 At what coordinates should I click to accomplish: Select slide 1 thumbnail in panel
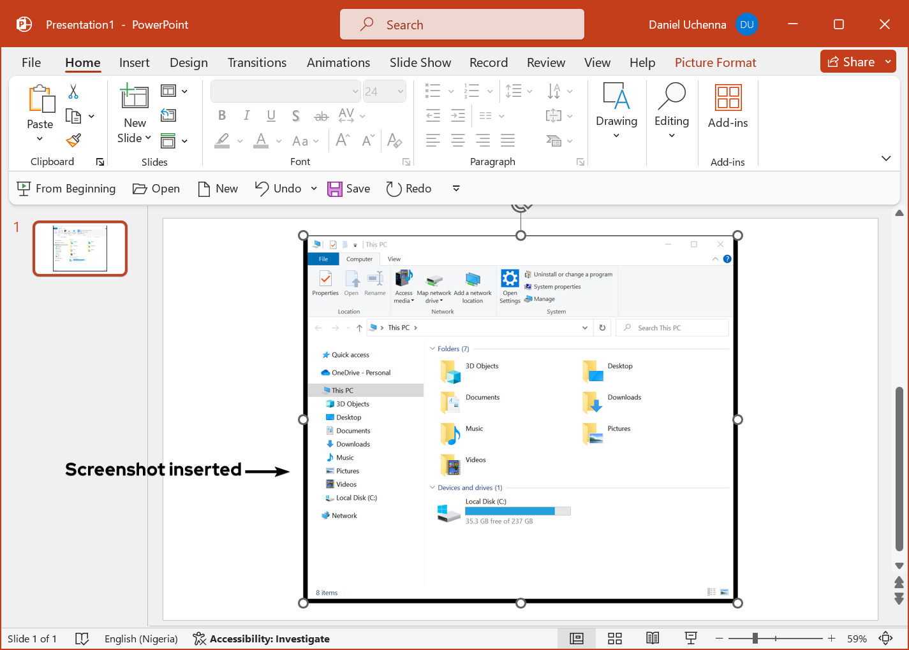[x=80, y=249]
